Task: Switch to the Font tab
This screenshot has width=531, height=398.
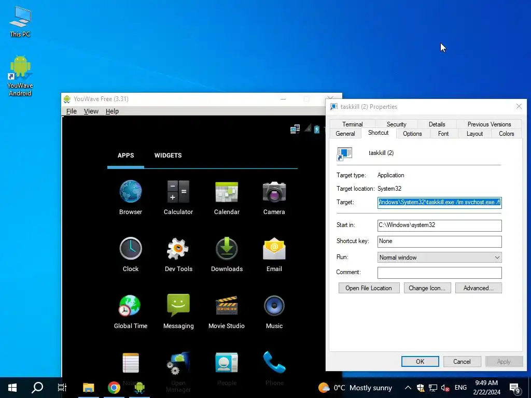Action: pyautogui.click(x=443, y=134)
